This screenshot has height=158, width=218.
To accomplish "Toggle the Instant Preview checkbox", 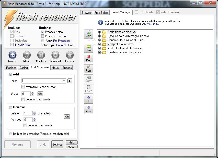I will click(158, 12).
